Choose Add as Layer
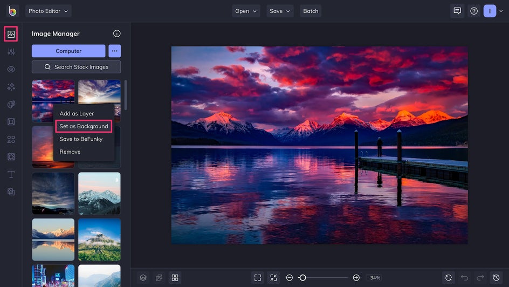 [x=77, y=113]
